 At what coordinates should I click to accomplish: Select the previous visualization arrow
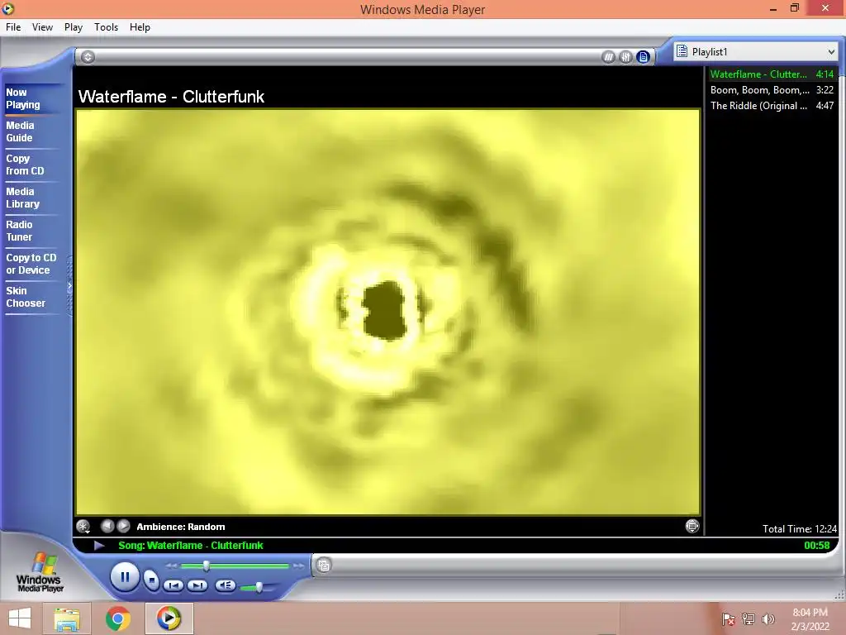(107, 525)
